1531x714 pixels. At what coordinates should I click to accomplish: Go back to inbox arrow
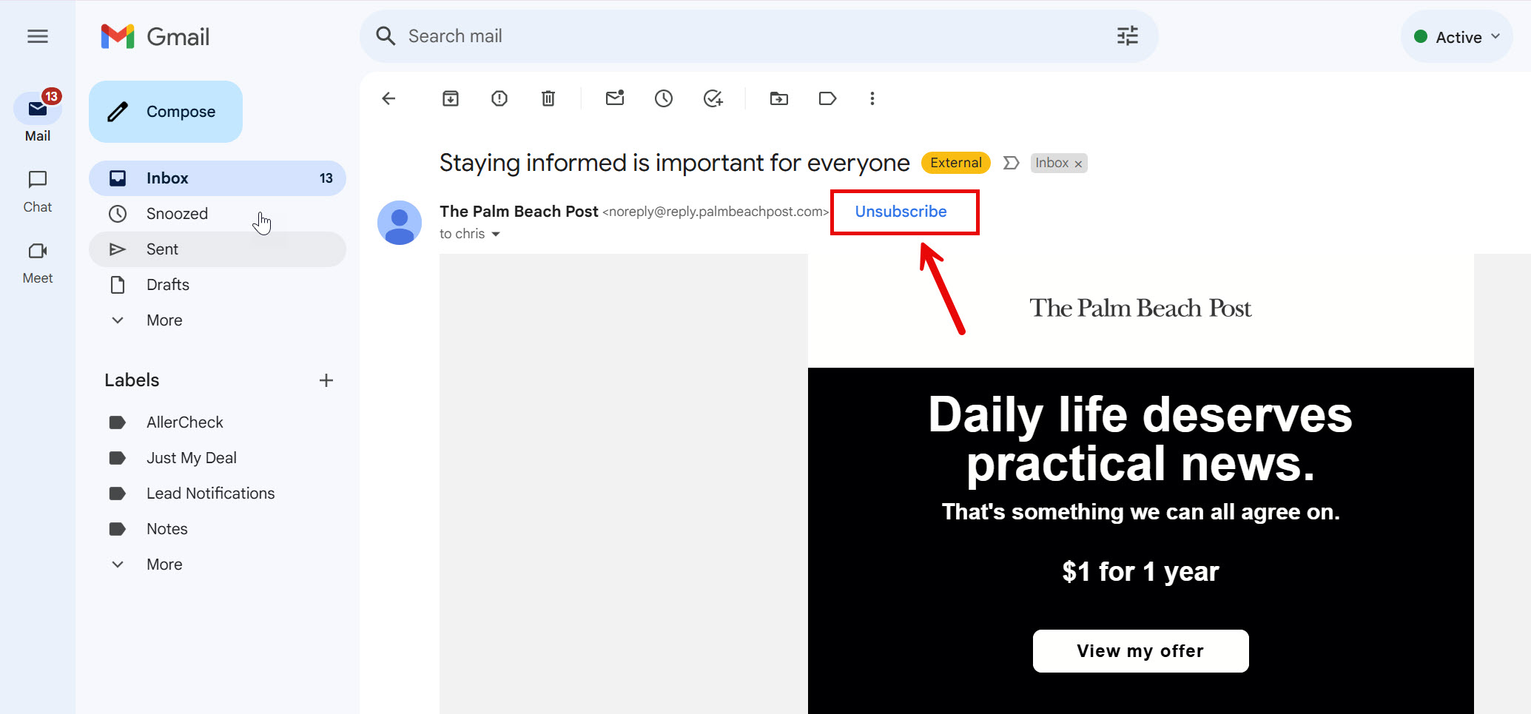[388, 98]
